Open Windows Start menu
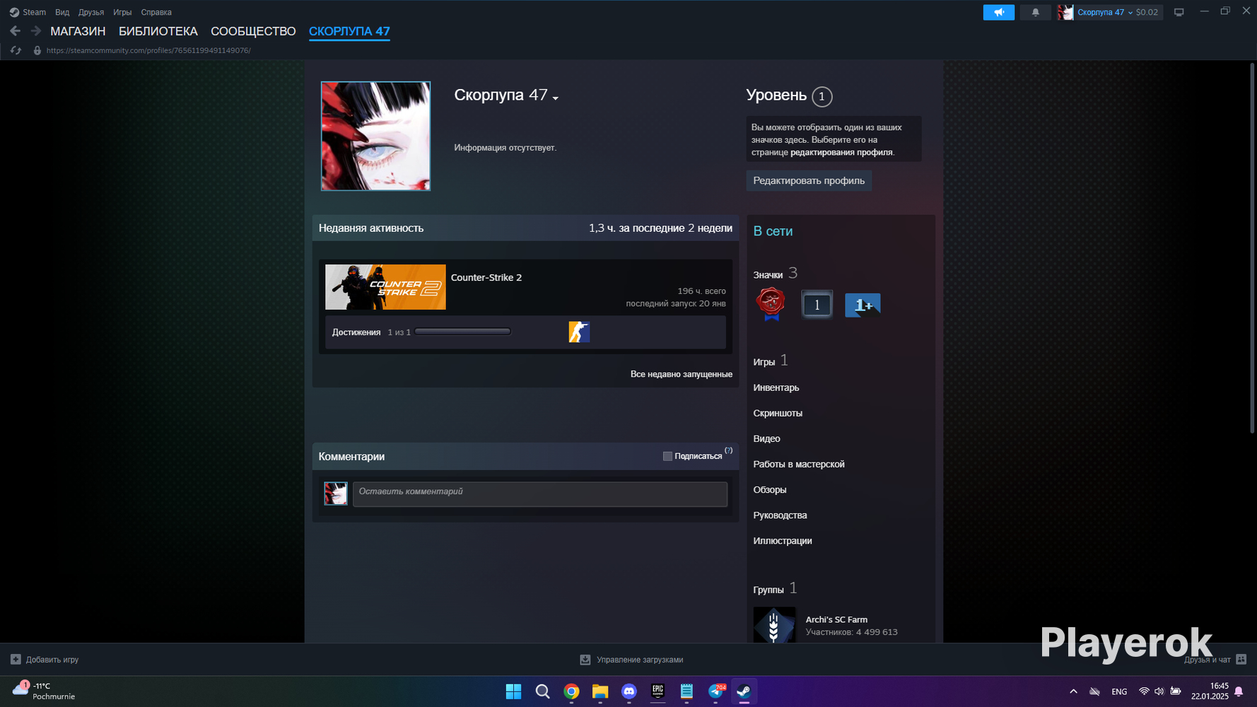Viewport: 1257px width, 707px height. tap(513, 691)
